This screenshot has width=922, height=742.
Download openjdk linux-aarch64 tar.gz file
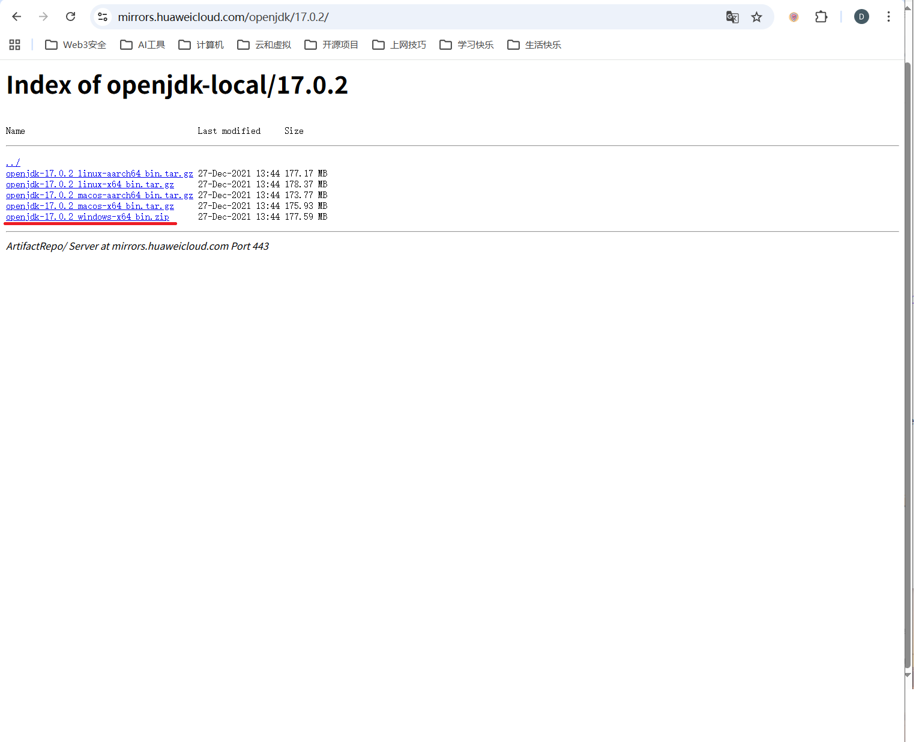point(100,173)
